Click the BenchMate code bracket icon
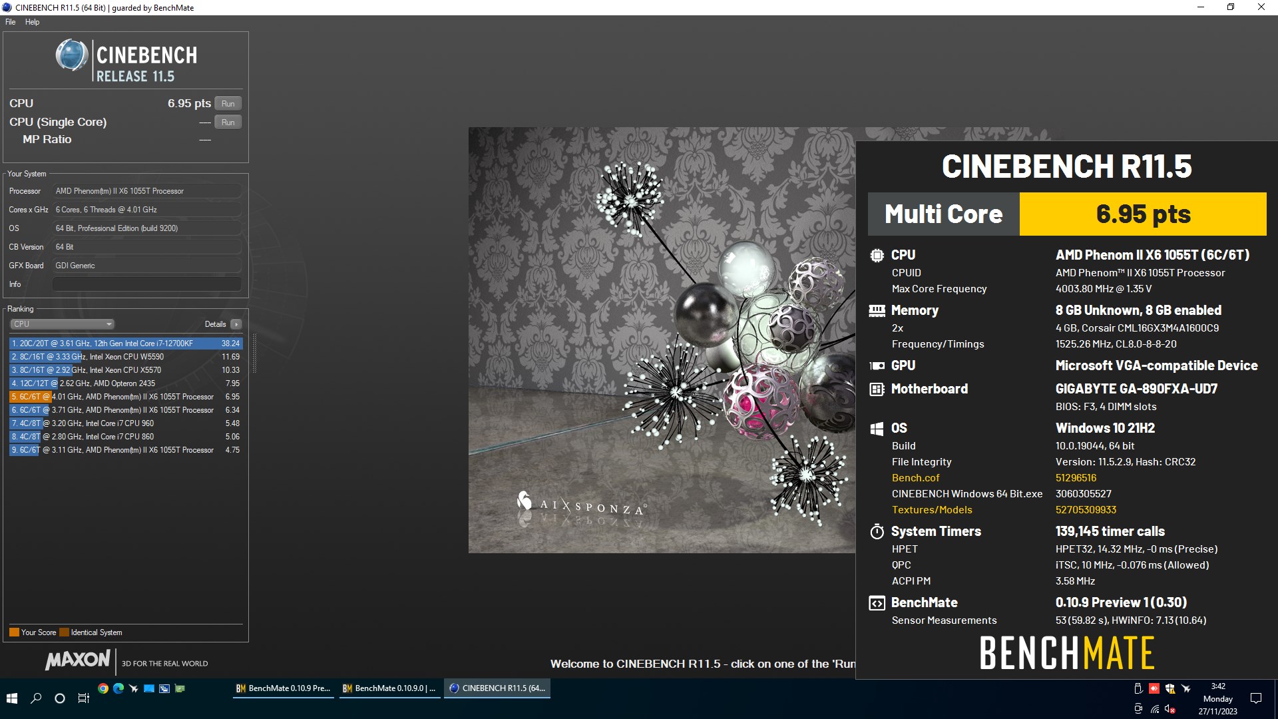Screen dimensions: 1278x719 877,602
